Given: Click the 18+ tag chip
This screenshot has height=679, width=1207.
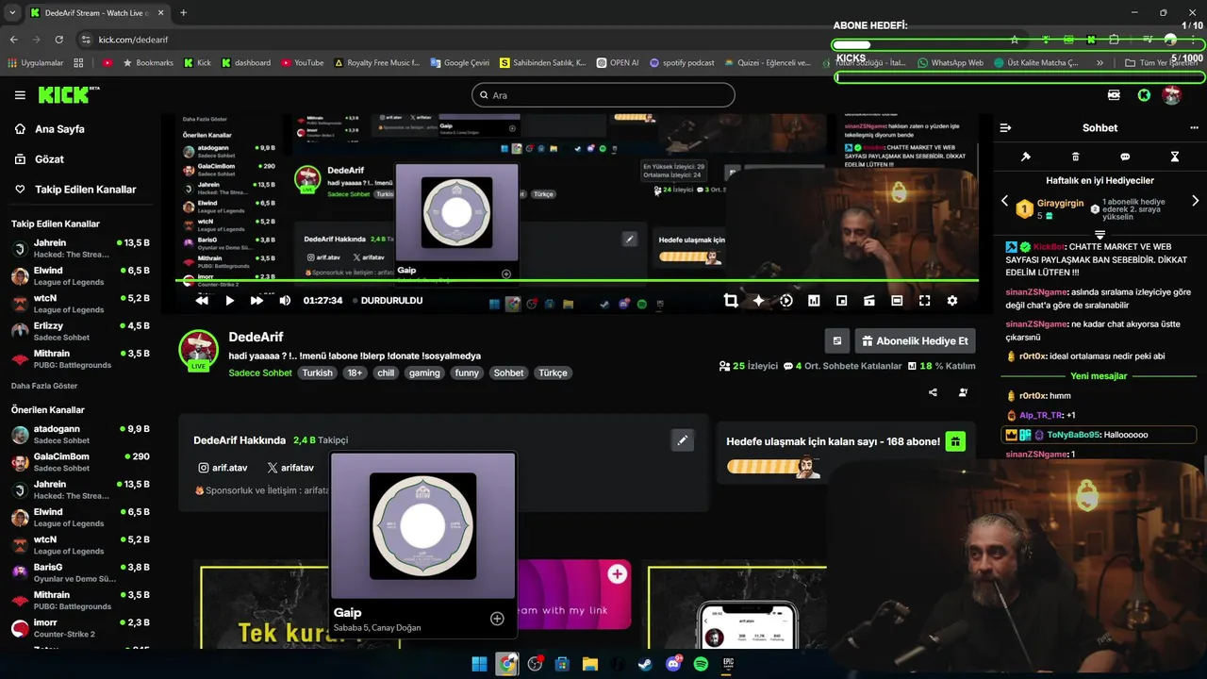Looking at the screenshot, I should (355, 373).
